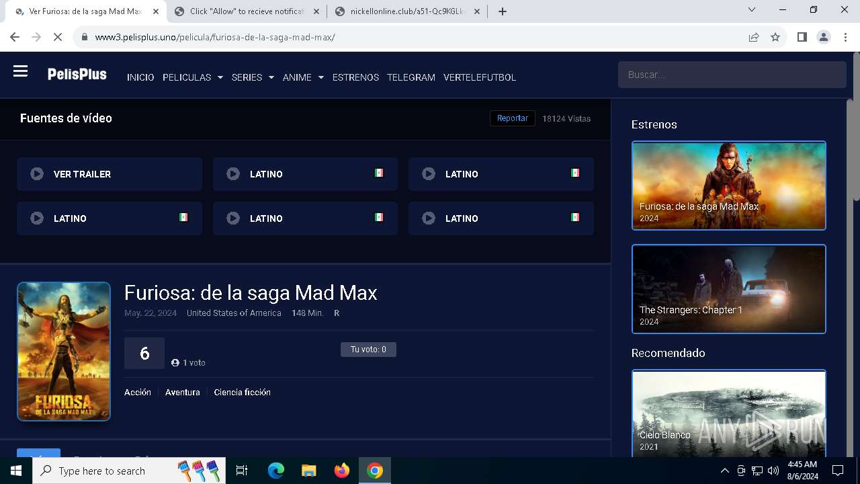
Task: Open Furiosa card under Estrenos
Action: (729, 186)
